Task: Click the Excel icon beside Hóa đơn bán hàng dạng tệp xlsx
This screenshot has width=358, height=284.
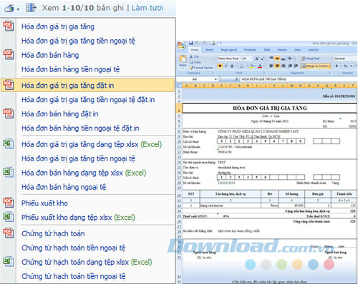Action: 8,173
